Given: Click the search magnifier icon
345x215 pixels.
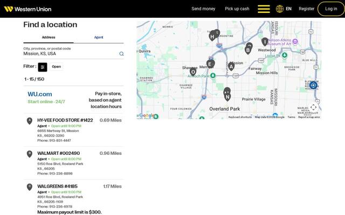Looking at the screenshot, I should tap(121, 54).
